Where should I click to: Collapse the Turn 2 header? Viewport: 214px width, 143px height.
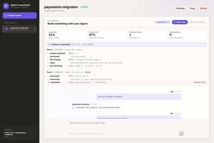(69, 72)
